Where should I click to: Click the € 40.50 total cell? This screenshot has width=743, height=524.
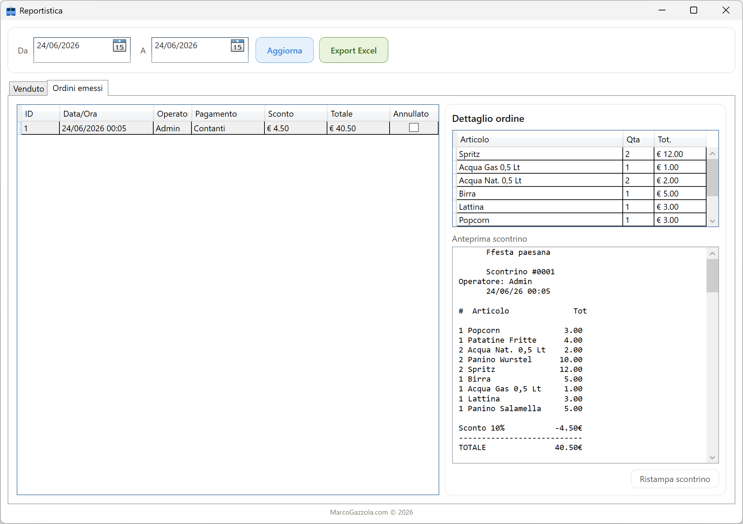(358, 128)
